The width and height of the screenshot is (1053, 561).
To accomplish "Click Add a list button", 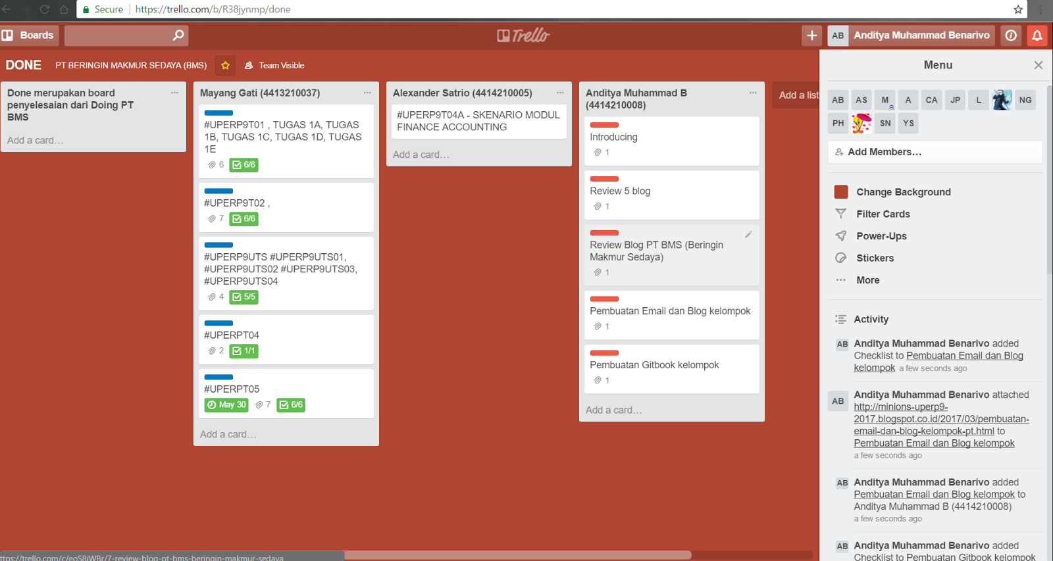I will click(x=798, y=95).
